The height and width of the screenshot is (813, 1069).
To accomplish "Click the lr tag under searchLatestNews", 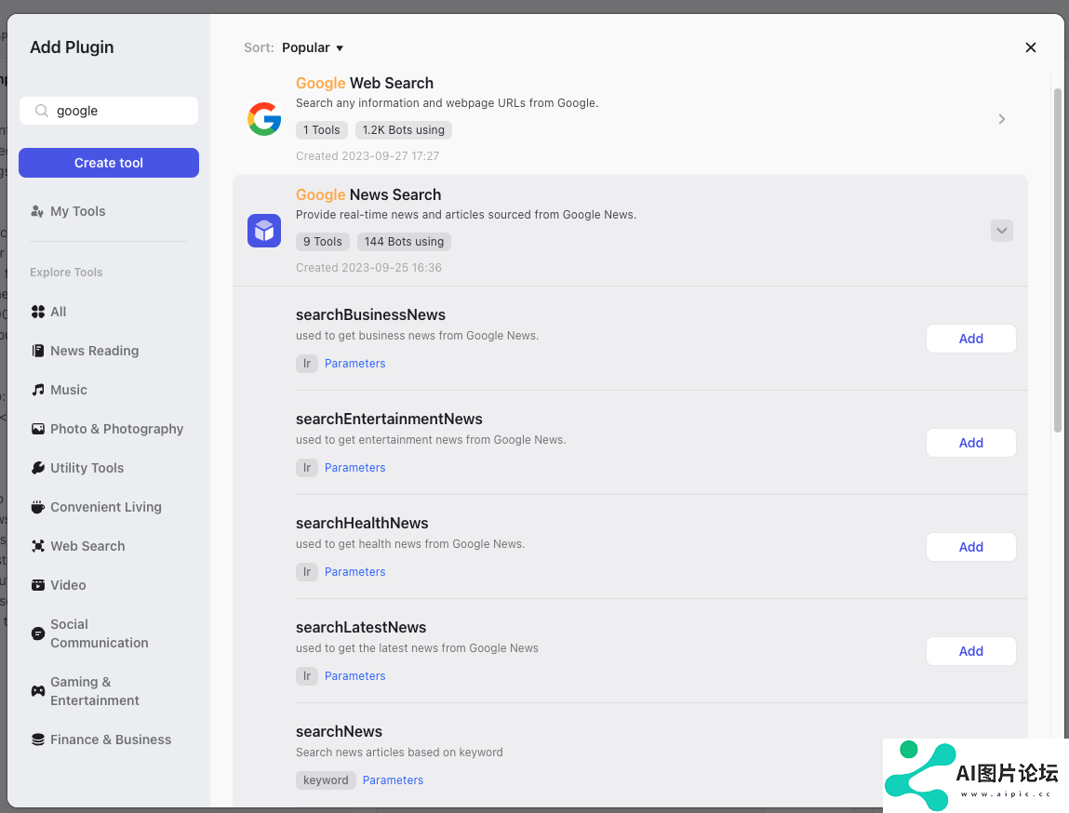I will [x=307, y=676].
